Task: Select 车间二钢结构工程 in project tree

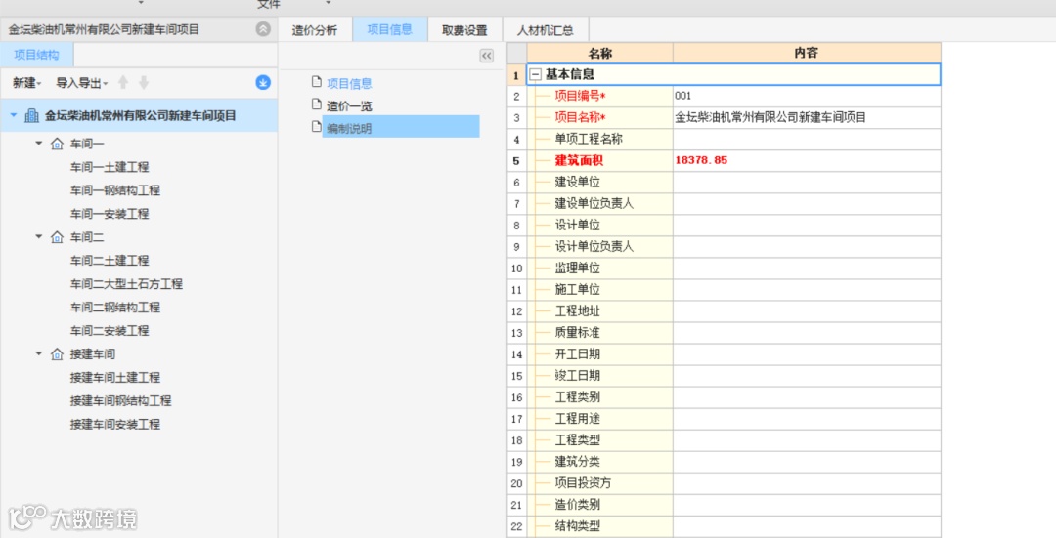Action: pos(115,308)
